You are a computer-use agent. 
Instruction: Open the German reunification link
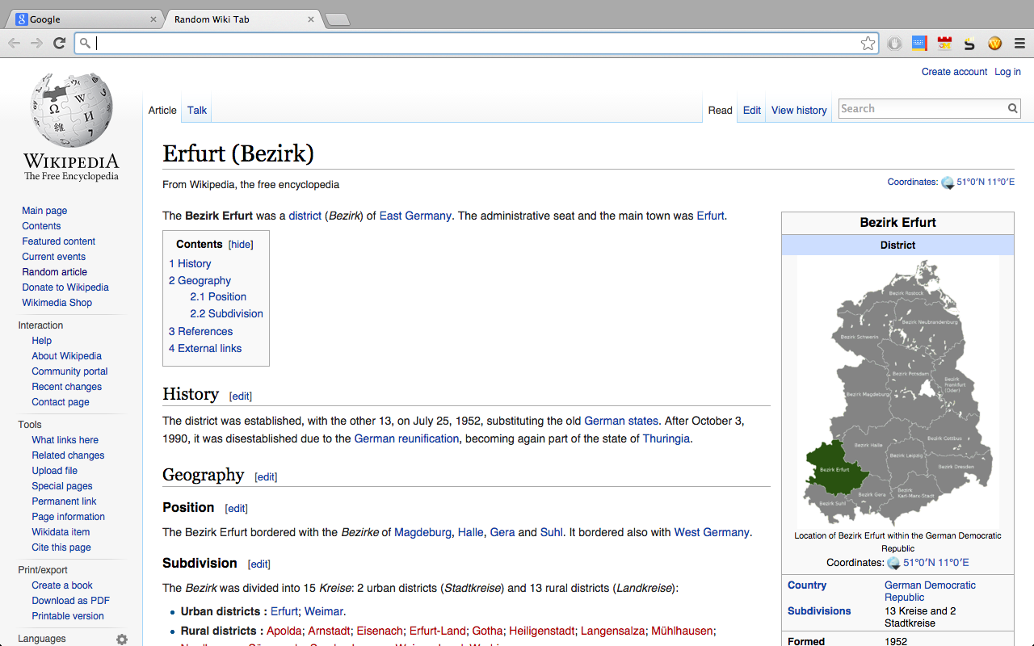pyautogui.click(x=407, y=439)
